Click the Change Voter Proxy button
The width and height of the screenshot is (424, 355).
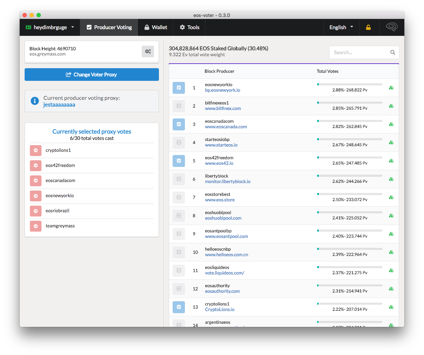(92, 75)
